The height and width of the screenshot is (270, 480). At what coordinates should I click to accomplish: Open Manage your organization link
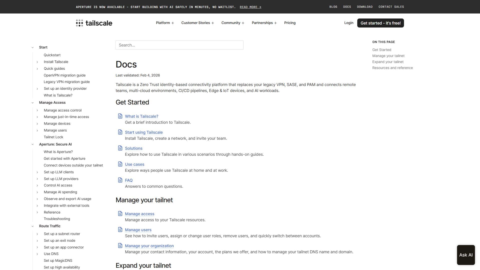click(149, 246)
